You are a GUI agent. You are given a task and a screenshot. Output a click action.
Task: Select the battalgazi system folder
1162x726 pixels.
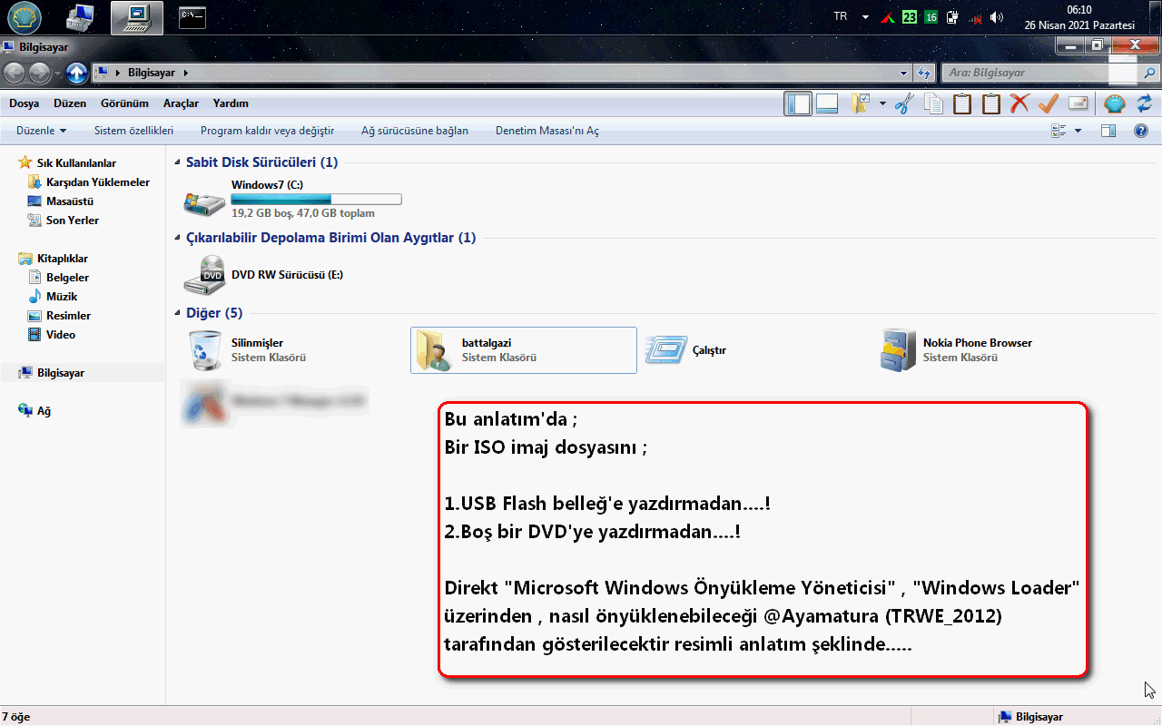click(x=524, y=350)
